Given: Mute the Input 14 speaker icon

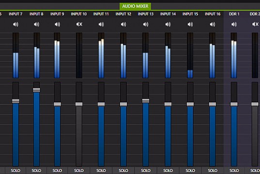Looking at the screenshot, I should coord(168,25).
